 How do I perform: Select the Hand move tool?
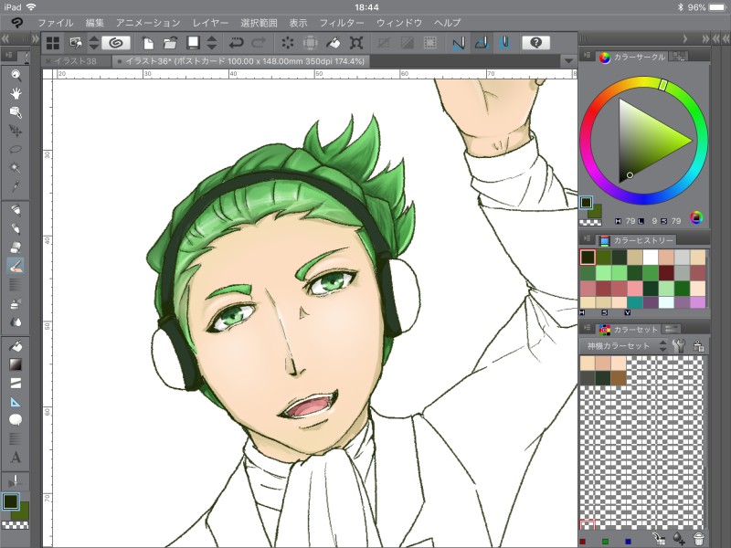16,93
